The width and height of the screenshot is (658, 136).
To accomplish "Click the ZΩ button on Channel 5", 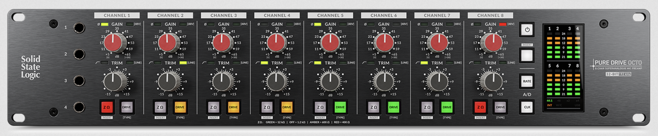I will click(320, 107).
